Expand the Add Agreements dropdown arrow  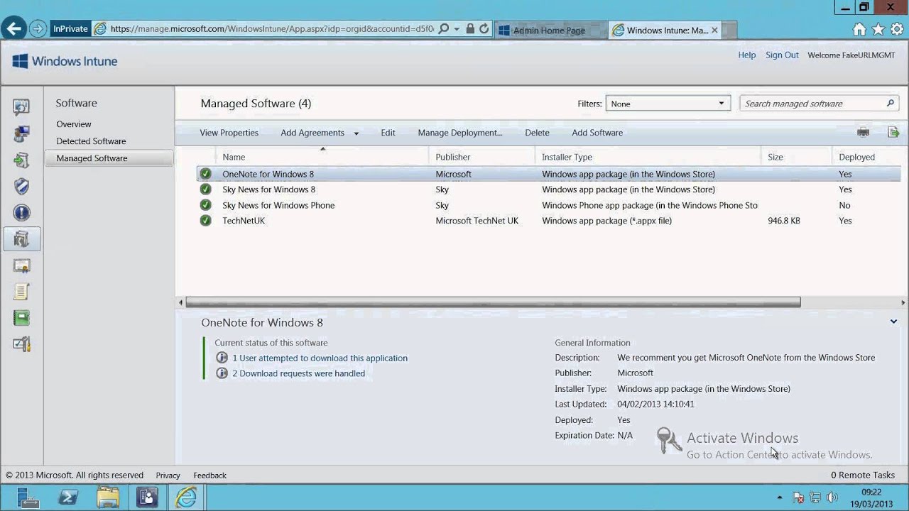[x=356, y=133]
